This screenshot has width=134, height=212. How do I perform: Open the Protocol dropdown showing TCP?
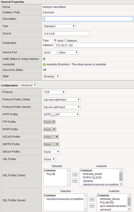54,92
